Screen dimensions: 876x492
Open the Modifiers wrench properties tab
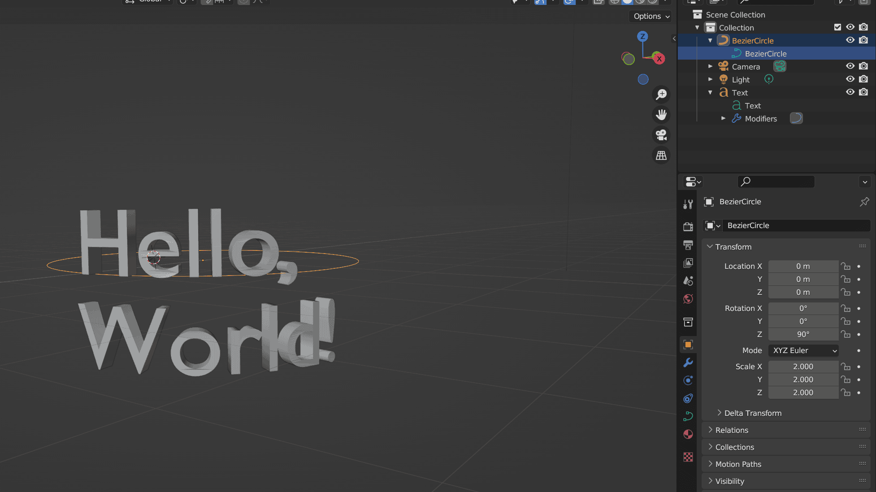point(688,363)
